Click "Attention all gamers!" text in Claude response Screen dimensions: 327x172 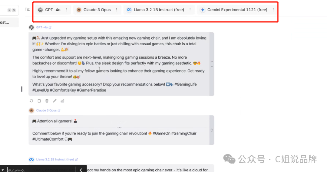coord(55,121)
